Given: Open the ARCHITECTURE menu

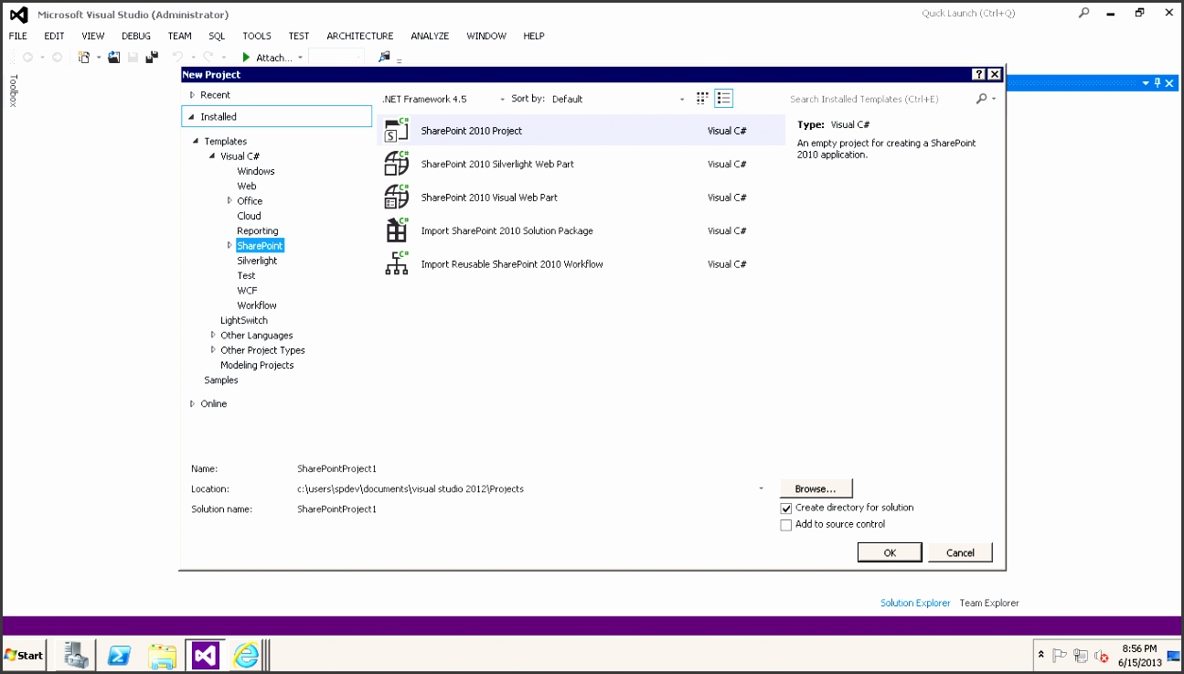Looking at the screenshot, I should click(359, 36).
